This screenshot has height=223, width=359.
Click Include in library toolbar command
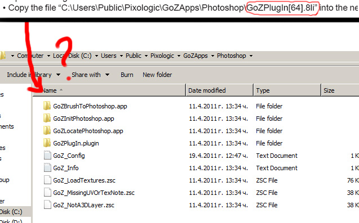click(29, 75)
